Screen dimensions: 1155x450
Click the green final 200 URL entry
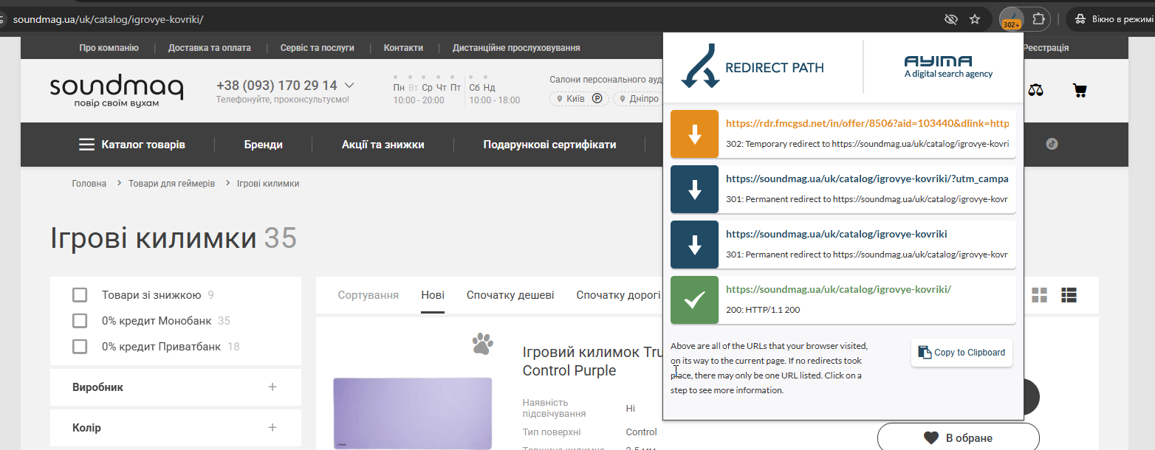pos(838,289)
